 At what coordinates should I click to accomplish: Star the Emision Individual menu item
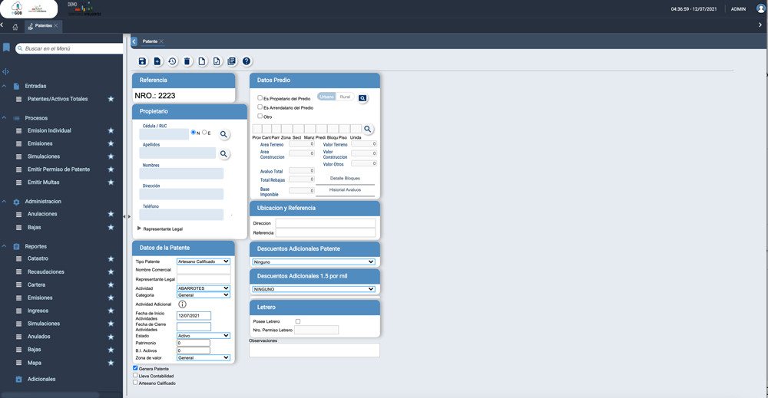click(111, 130)
